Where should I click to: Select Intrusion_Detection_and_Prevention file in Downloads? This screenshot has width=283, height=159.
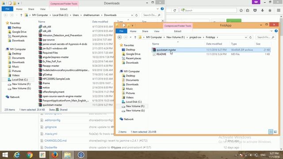click(62, 35)
